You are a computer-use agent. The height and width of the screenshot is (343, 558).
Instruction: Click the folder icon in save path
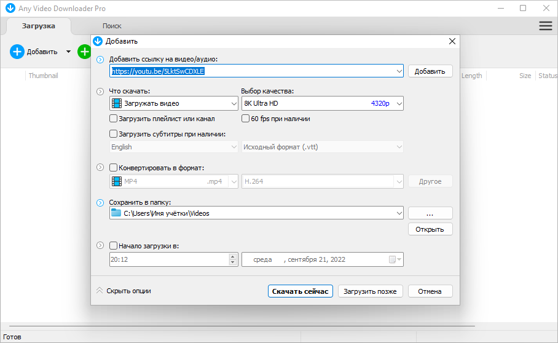pos(116,213)
